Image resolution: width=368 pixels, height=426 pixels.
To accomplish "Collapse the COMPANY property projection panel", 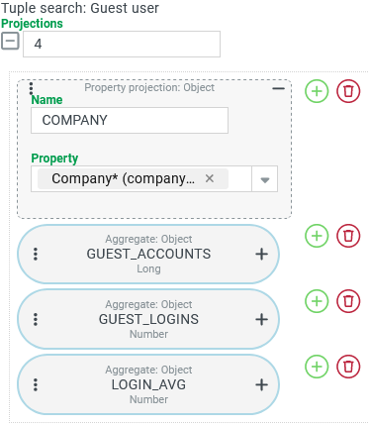I will (278, 88).
